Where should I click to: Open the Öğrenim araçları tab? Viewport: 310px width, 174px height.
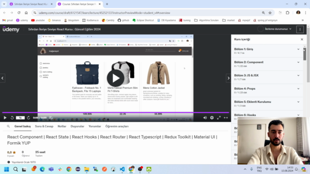point(117,126)
